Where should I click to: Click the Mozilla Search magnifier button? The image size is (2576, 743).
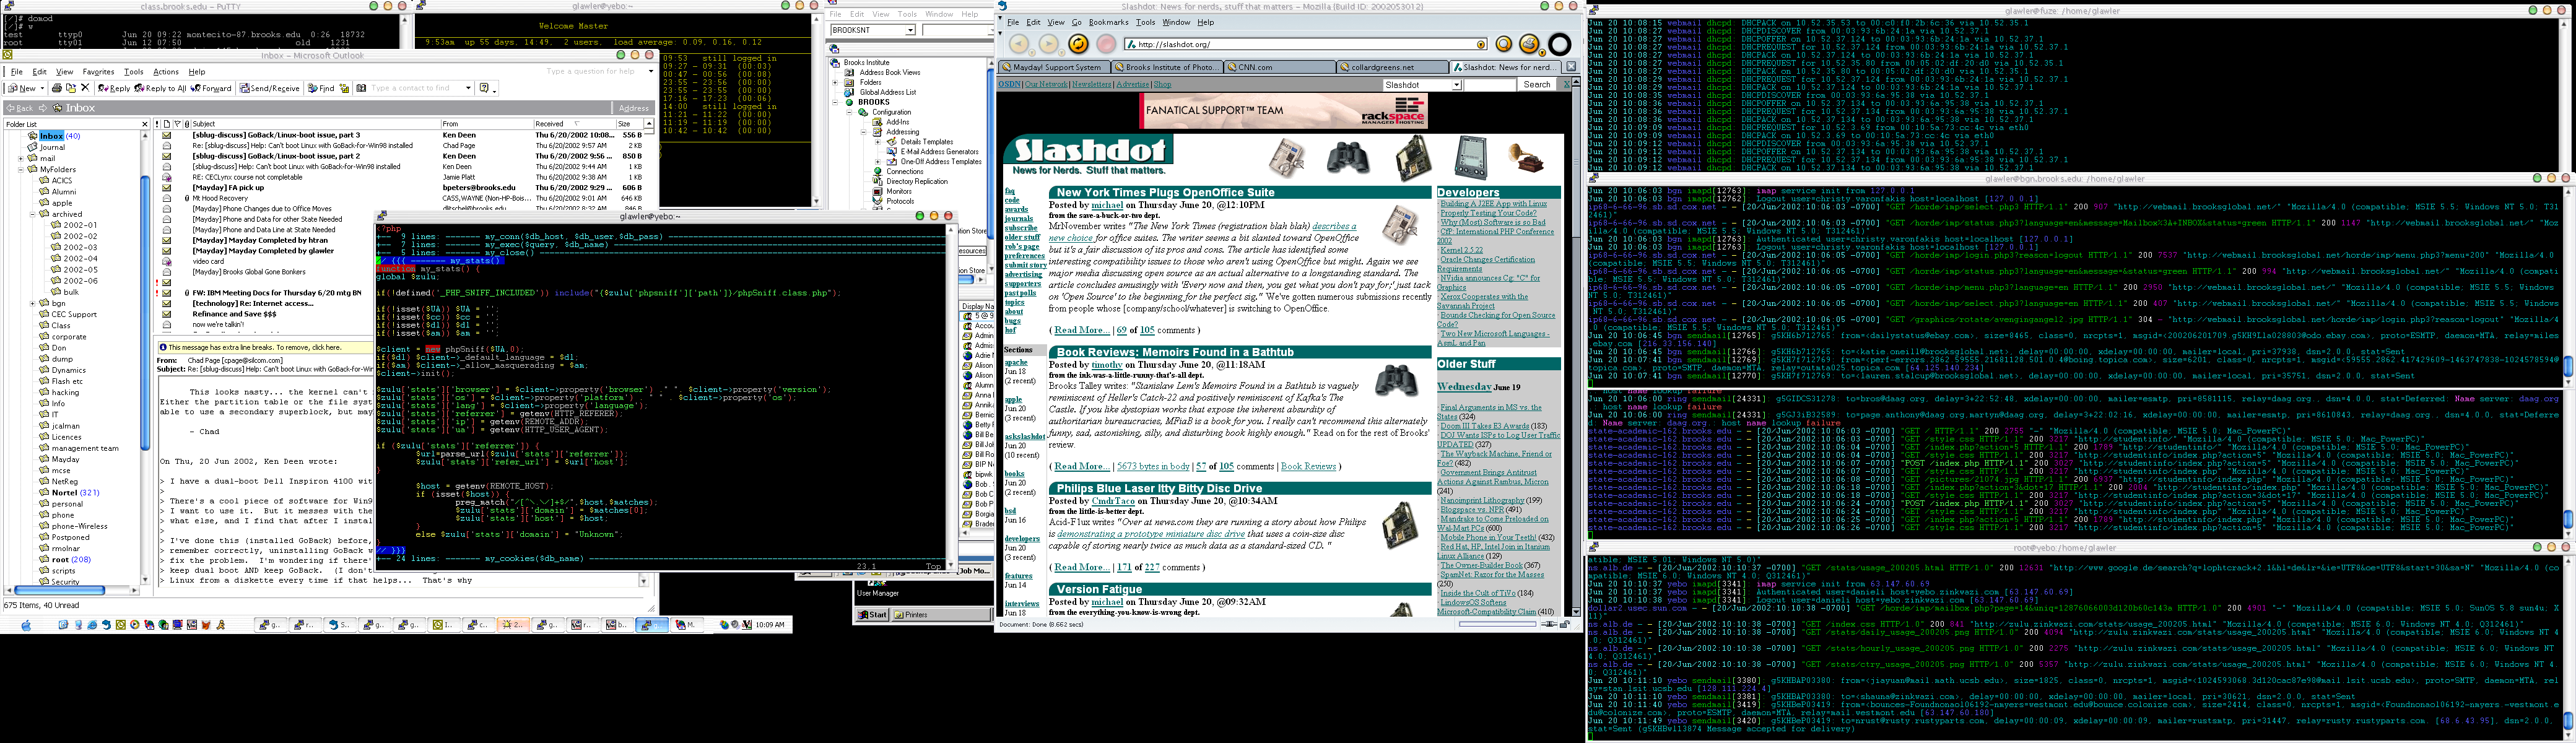click(1503, 44)
